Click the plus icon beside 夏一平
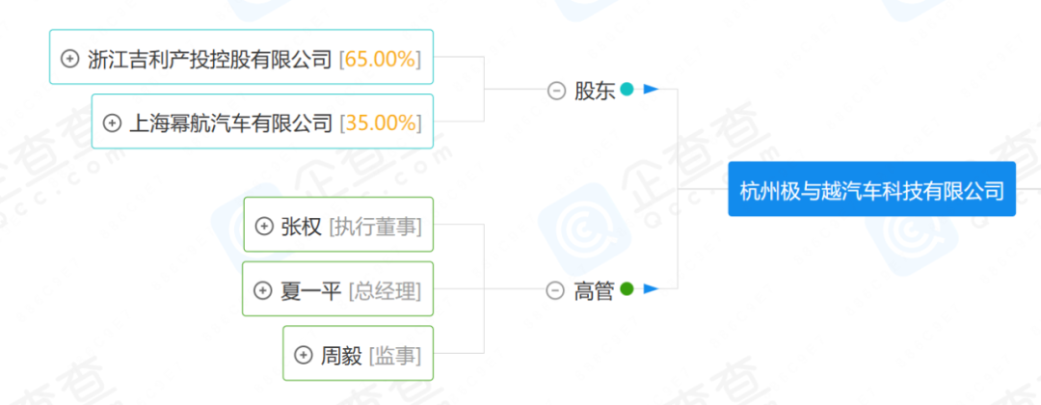The height and width of the screenshot is (405, 1041). coord(262,290)
